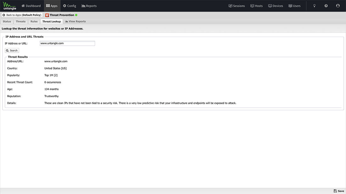Click the 'Popularity:' label
Image resolution: width=346 pixels, height=194 pixels.
pyautogui.click(x=14, y=75)
